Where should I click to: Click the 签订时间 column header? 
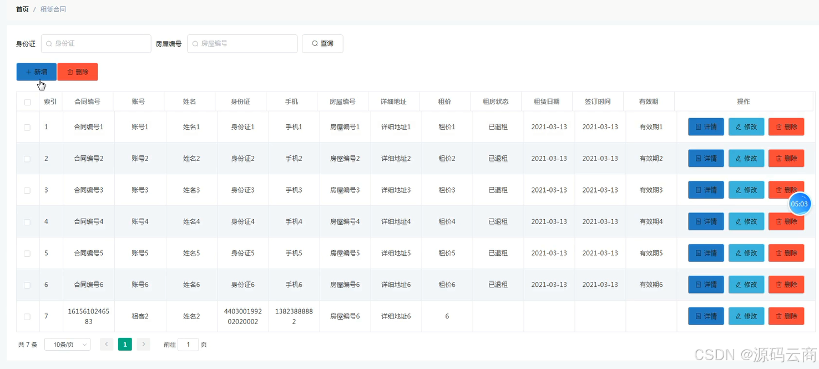click(x=598, y=102)
